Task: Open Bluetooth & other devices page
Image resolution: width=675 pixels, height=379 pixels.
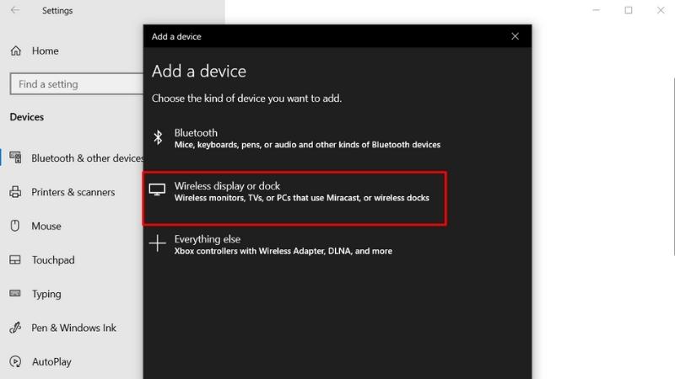Action: pos(88,158)
